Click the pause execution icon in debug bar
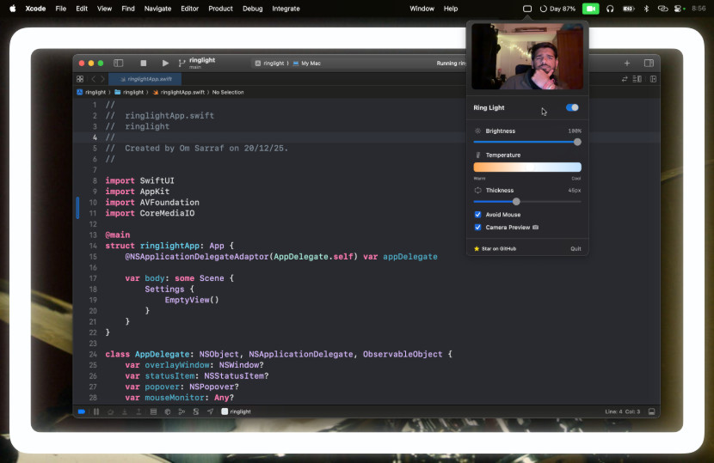714x463 pixels. point(95,411)
